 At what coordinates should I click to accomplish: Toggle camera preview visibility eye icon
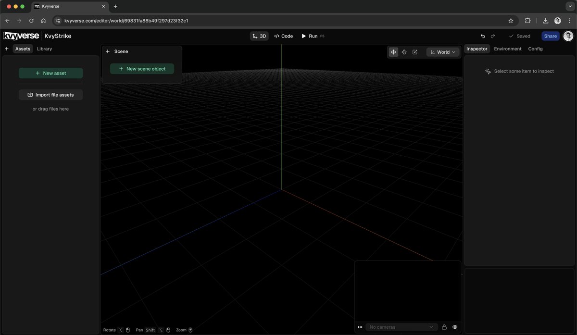[x=455, y=327]
